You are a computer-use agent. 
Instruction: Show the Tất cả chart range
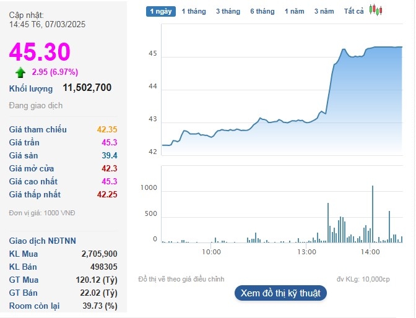tap(354, 11)
